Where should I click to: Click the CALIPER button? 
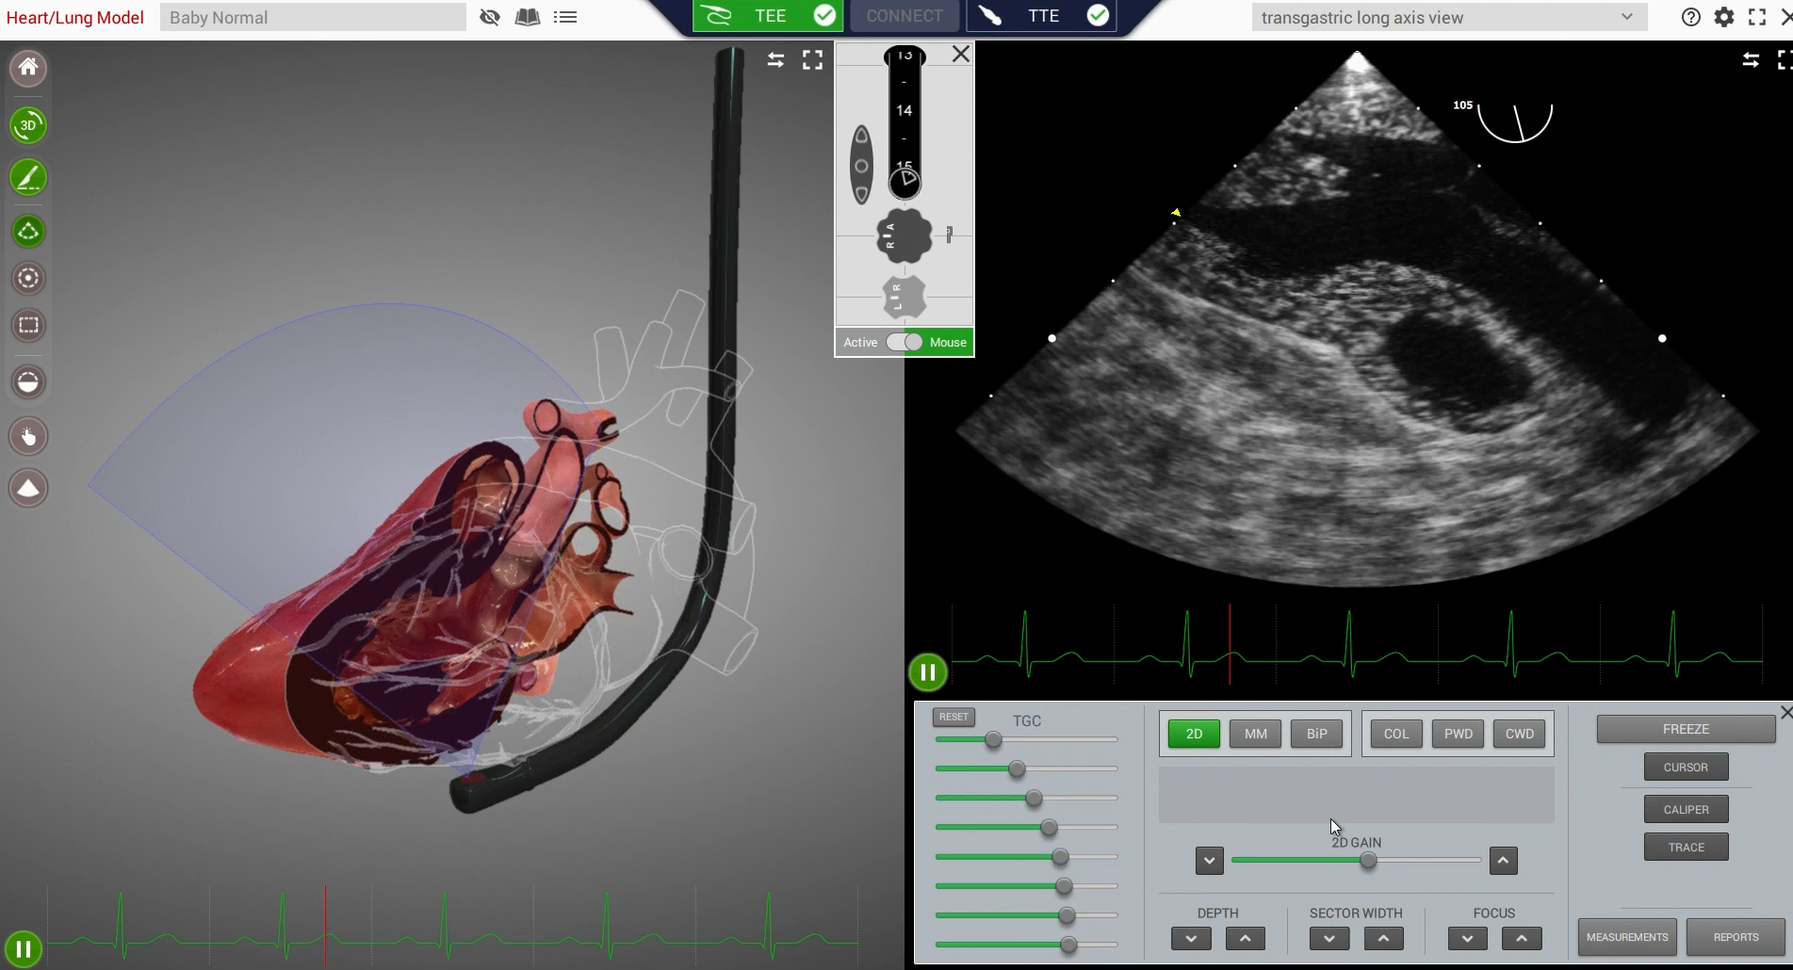click(x=1686, y=809)
